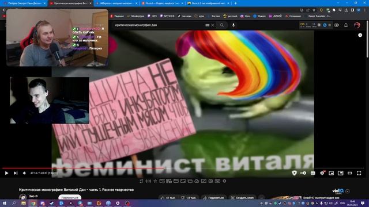Screen dimensions: 369x207
Task: Enter fullscreen mode
Action: click(359, 173)
